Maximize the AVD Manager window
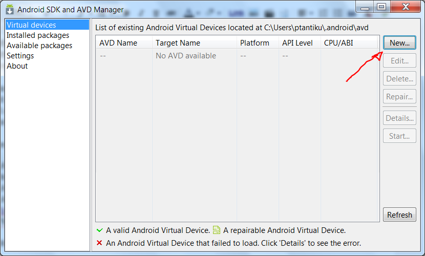This screenshot has width=425, height=256. tap(381, 6)
